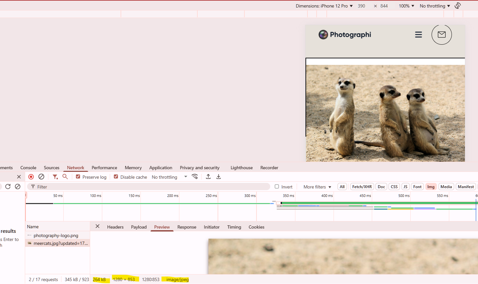
Task: Click the rotate device icon
Action: tap(458, 6)
